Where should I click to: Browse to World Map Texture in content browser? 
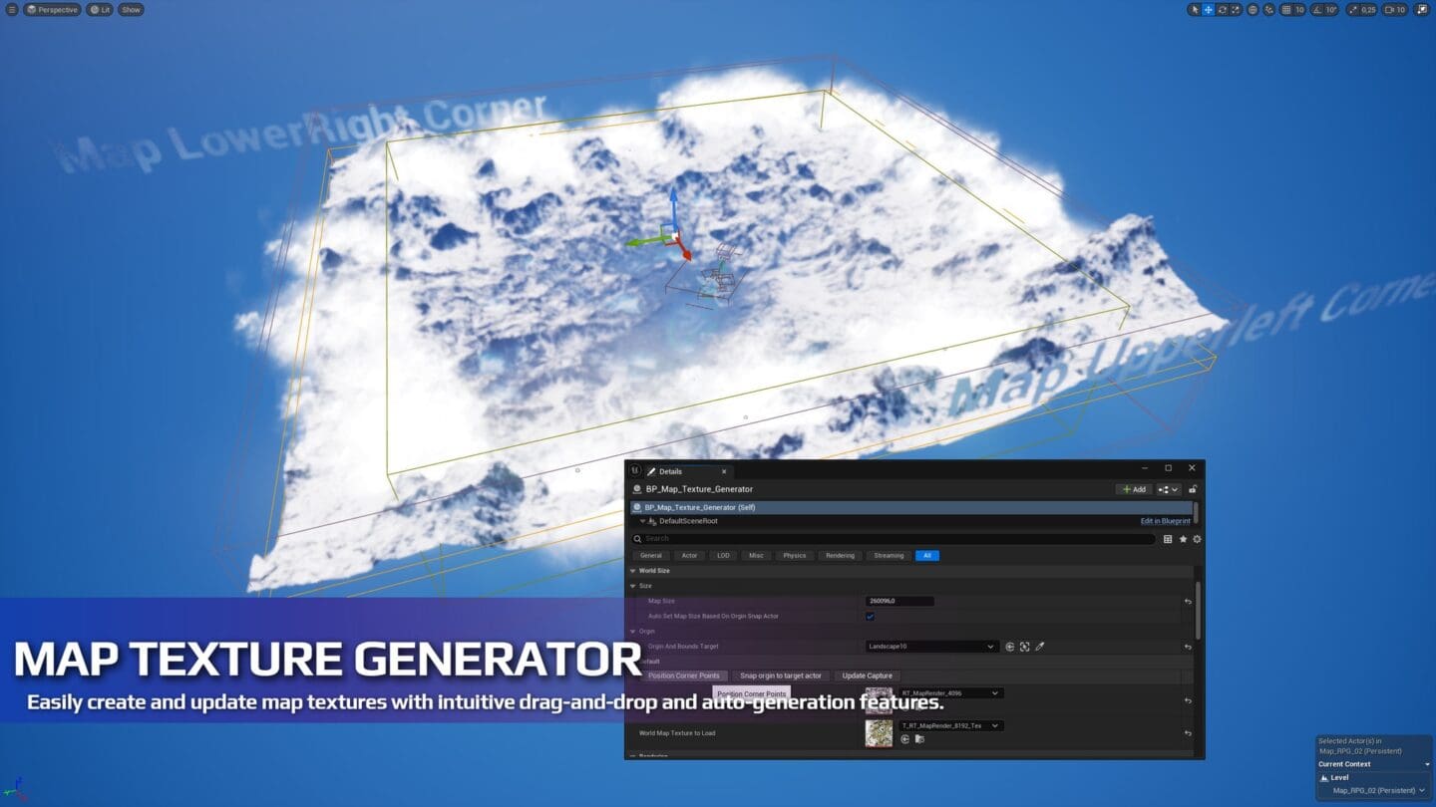point(919,739)
